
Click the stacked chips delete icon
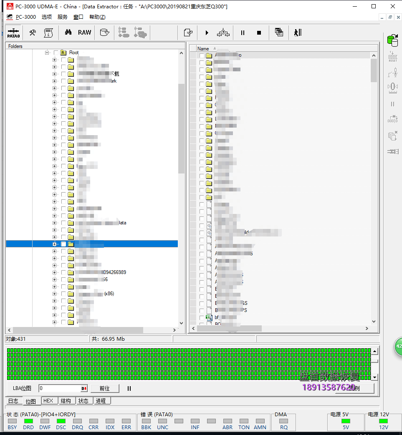pos(392,136)
